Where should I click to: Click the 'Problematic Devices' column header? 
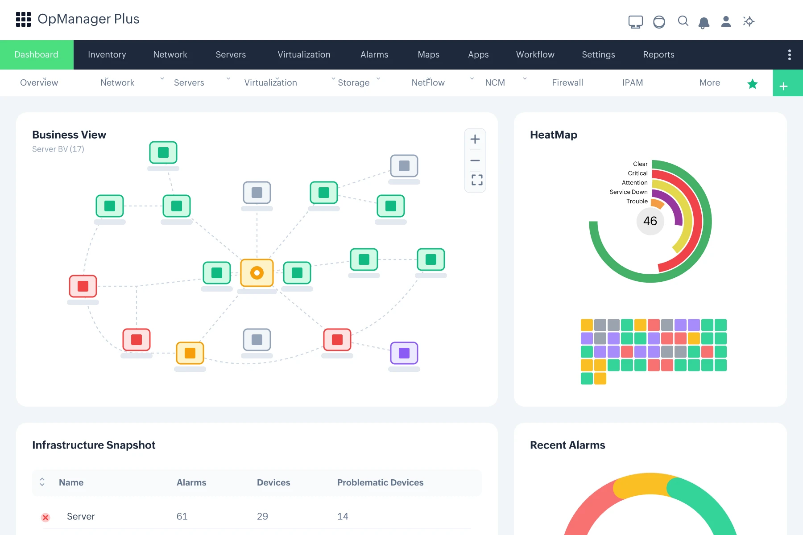pos(380,482)
